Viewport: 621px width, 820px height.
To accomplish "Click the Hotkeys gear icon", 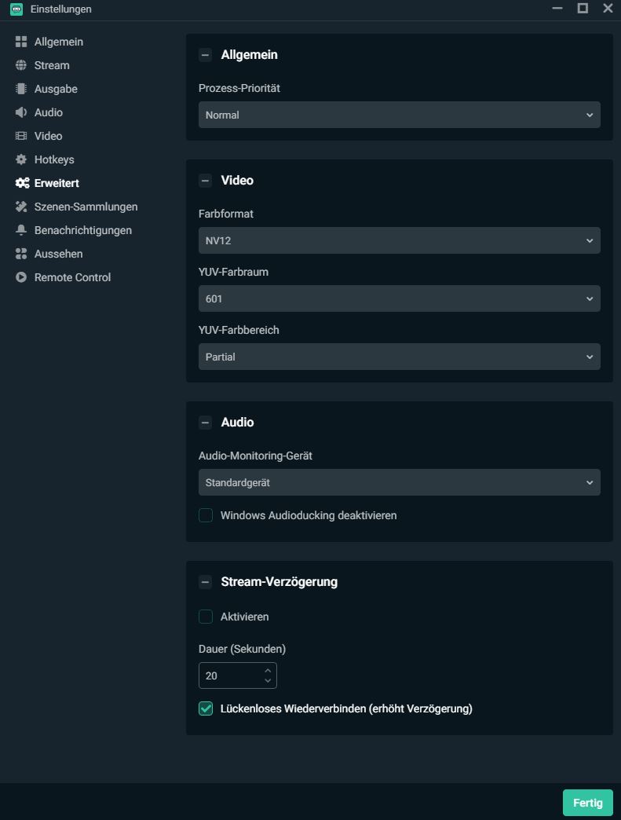I will [21, 159].
